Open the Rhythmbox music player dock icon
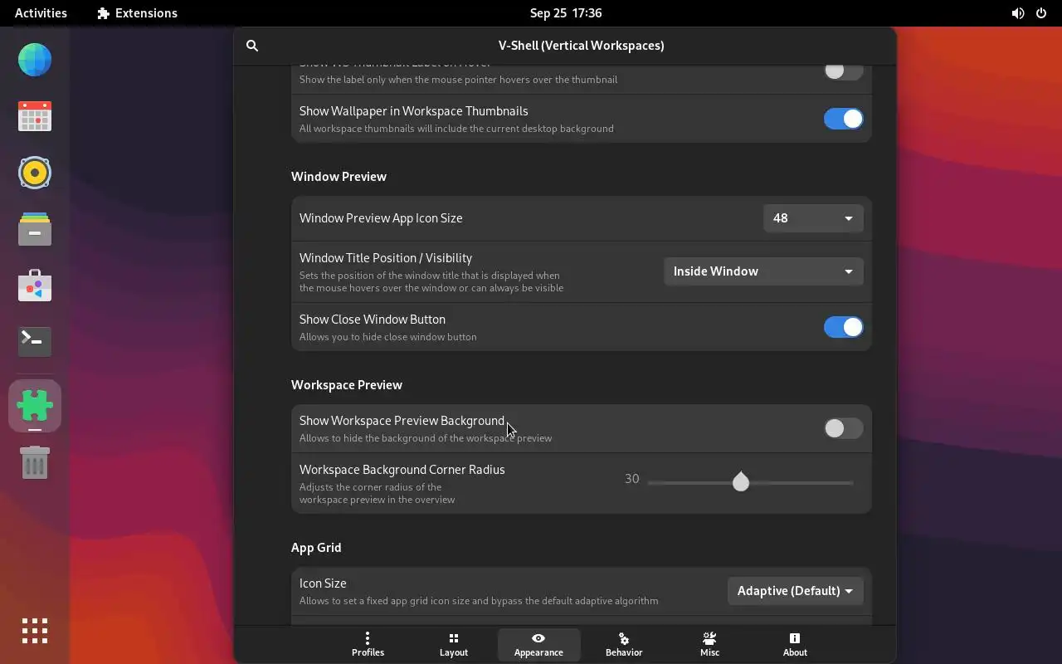The width and height of the screenshot is (1062, 664). pyautogui.click(x=35, y=173)
